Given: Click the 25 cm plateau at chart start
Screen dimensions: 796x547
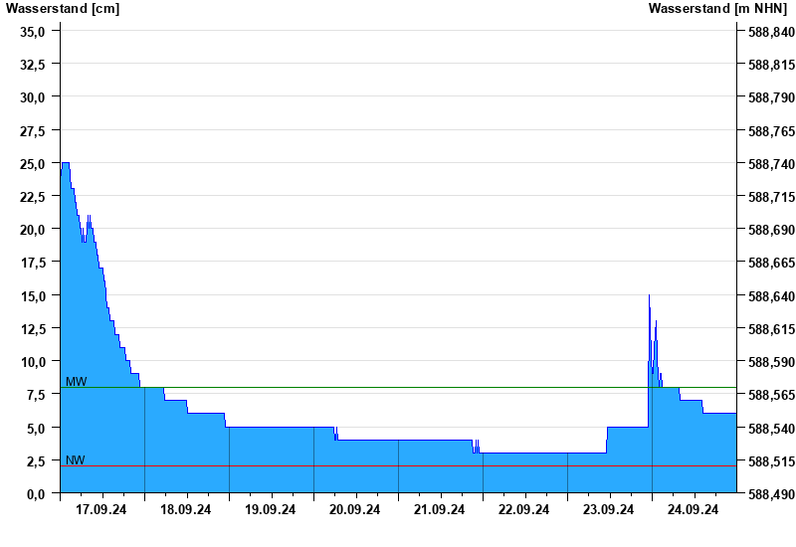Looking at the screenshot, I should (x=66, y=163).
